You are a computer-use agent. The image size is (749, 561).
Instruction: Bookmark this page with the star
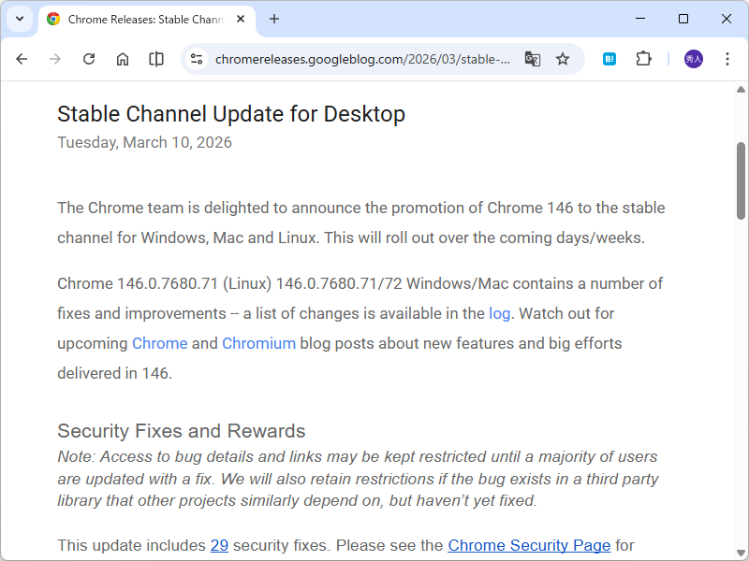563,59
